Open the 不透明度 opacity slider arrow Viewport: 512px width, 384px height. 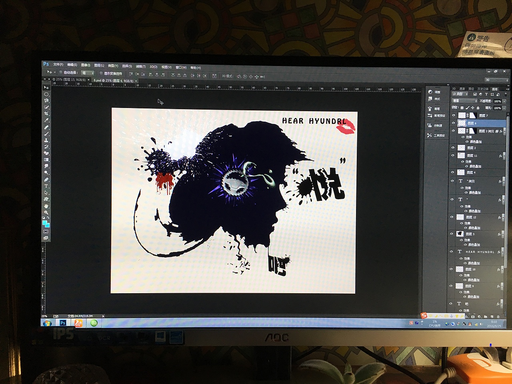coord(504,101)
